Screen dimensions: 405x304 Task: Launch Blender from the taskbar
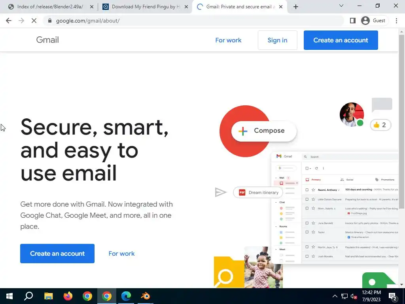tap(146, 296)
